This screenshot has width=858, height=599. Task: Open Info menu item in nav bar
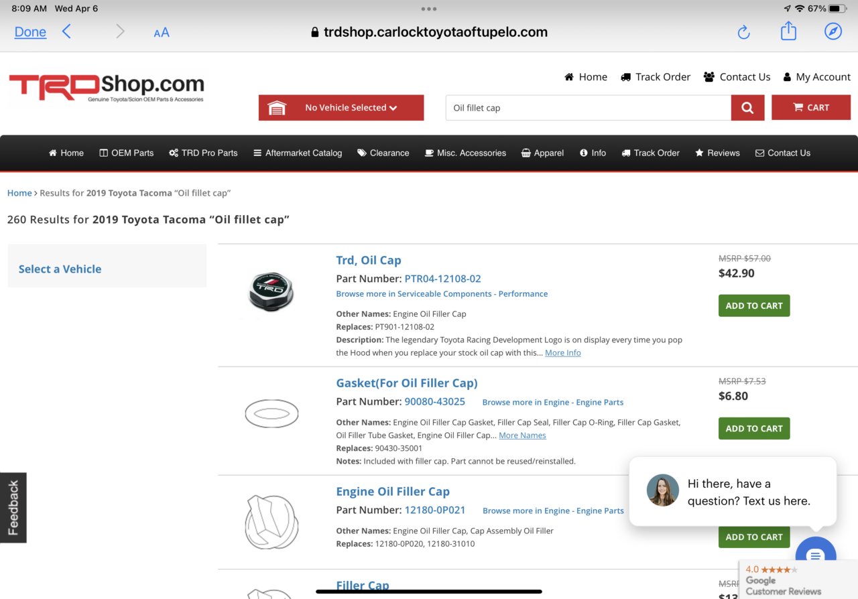click(x=593, y=153)
